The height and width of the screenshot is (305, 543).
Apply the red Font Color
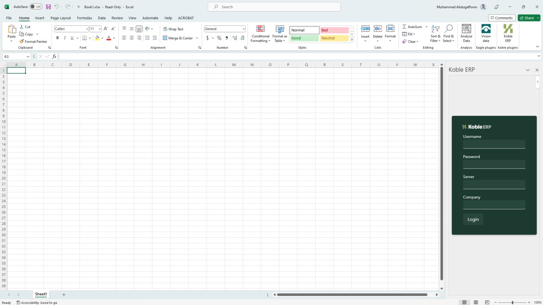[x=109, y=38]
